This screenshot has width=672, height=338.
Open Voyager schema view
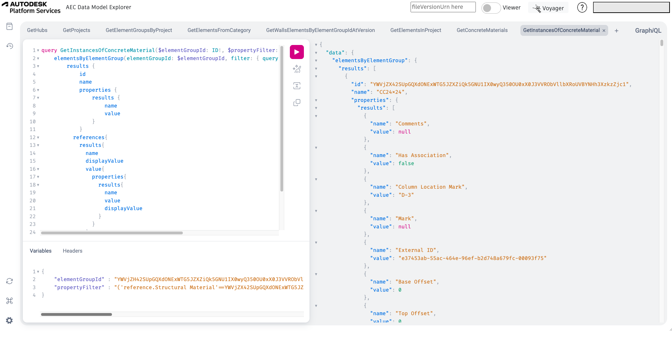click(548, 8)
